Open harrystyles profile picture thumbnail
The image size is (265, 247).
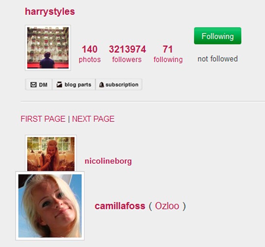pos(48,48)
